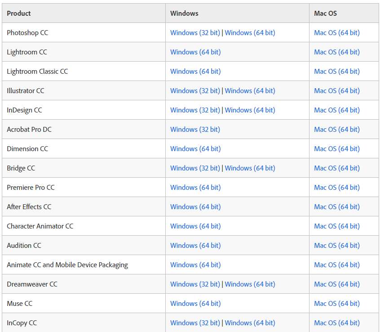
Task: Download Animate CC and Mobile Device Packaging Windows
Action: (195, 265)
